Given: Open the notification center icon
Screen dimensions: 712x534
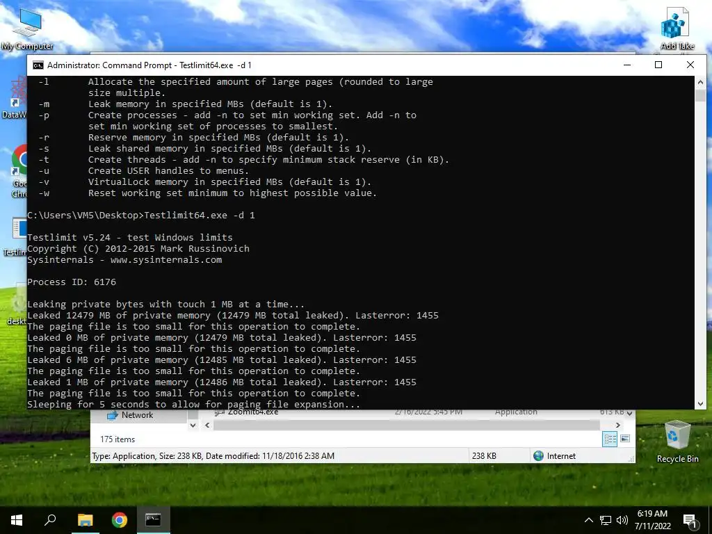Looking at the screenshot, I should [690, 520].
